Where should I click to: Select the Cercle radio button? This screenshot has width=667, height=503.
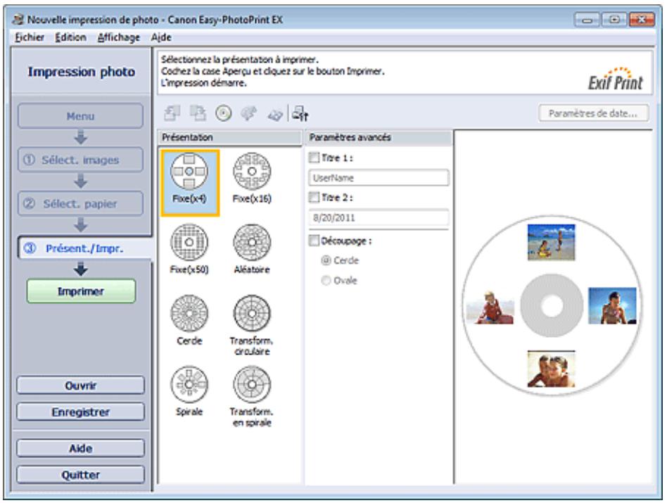[x=326, y=260]
